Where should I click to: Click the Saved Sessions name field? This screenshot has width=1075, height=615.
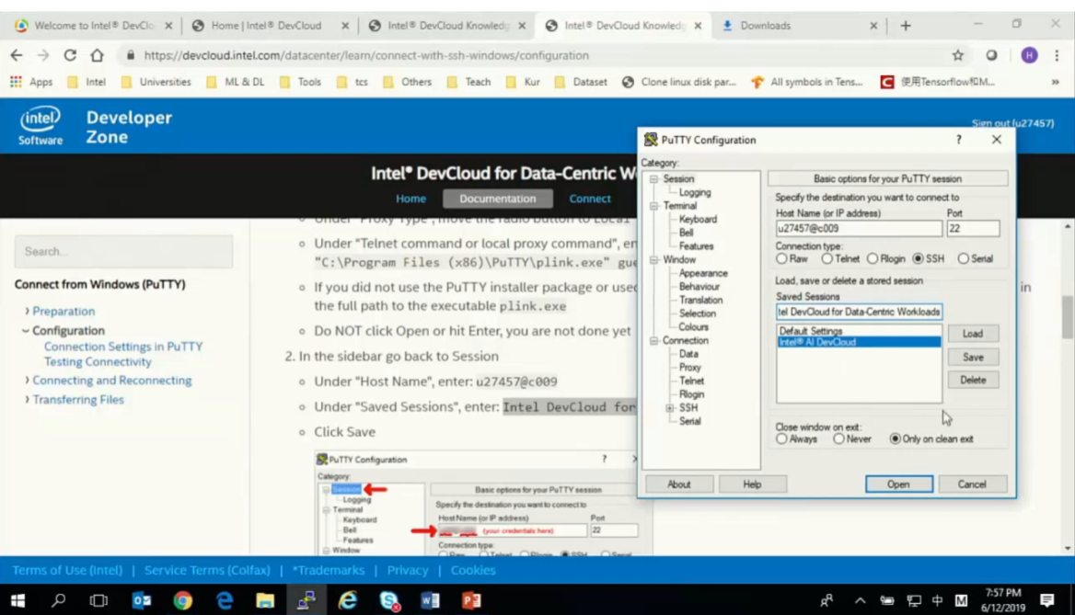pyautogui.click(x=859, y=312)
